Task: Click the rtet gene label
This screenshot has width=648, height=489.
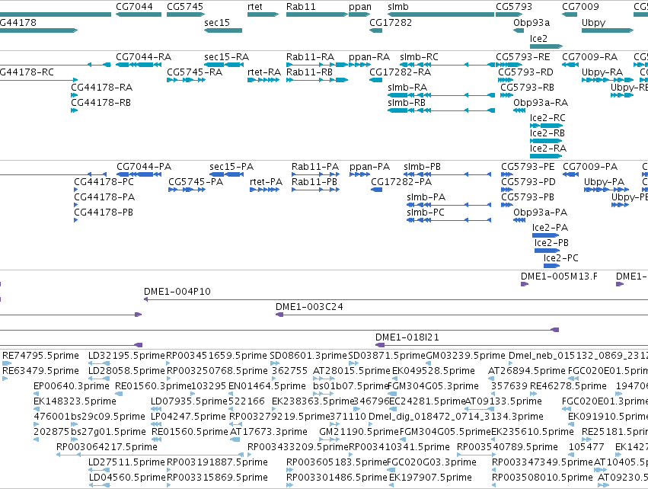Action: click(x=255, y=7)
